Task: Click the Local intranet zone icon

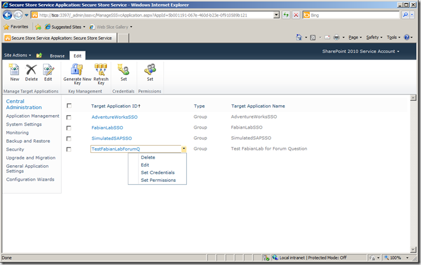Action: (275, 257)
